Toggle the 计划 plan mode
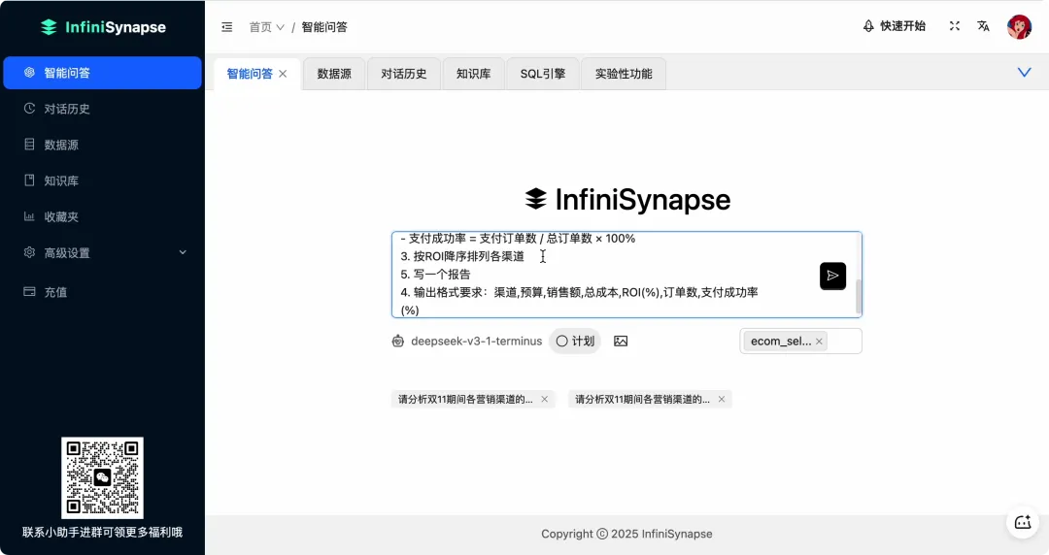 (x=575, y=341)
